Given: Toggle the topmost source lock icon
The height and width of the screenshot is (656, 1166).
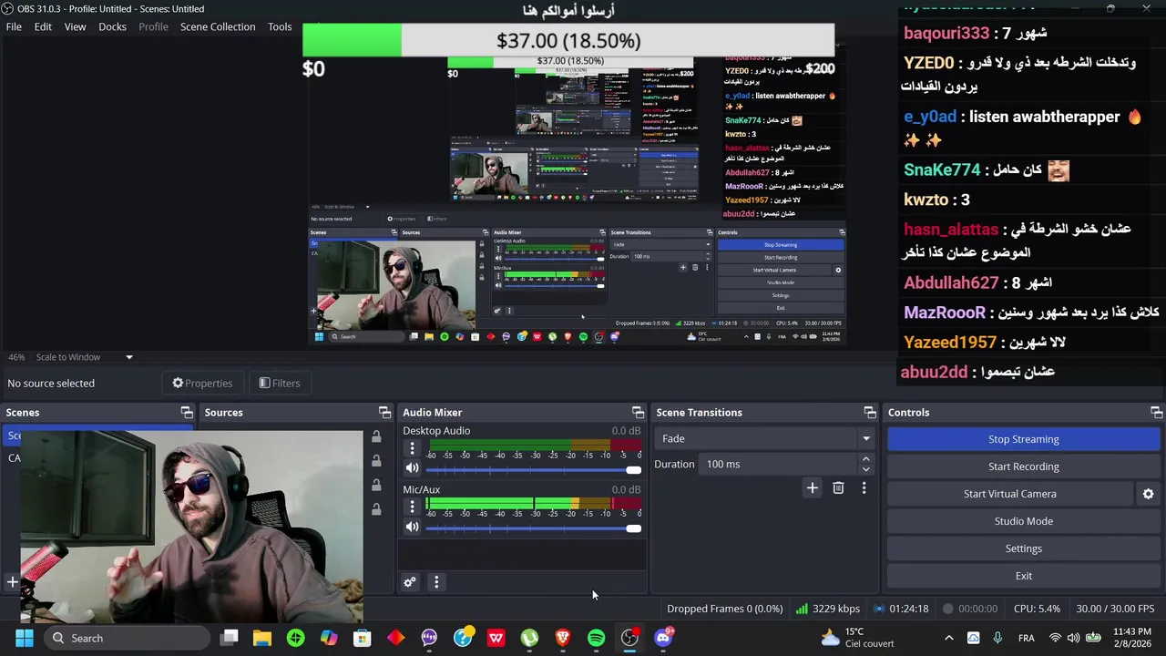Looking at the screenshot, I should [376, 437].
